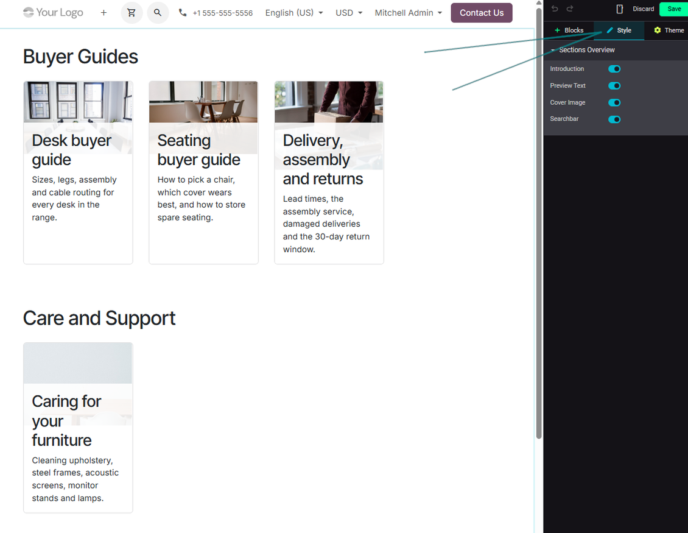Click the phone icon in the header
This screenshot has width=688, height=533.
click(183, 13)
